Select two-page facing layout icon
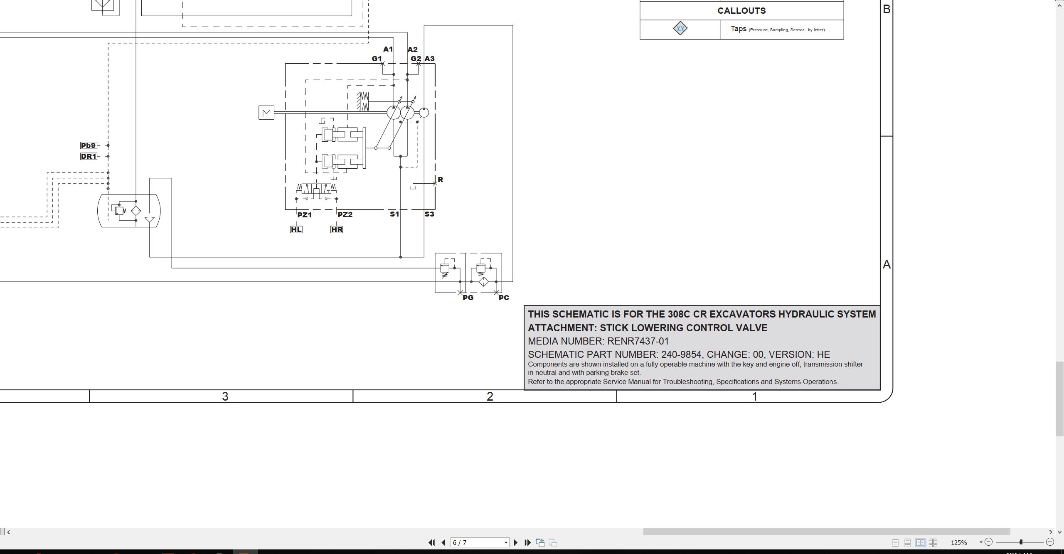 (920, 542)
